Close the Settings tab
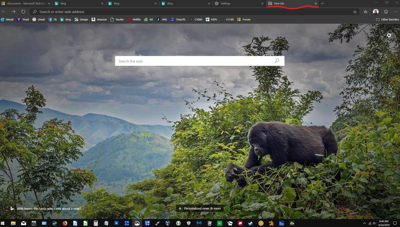This screenshot has height=227, width=400. click(x=262, y=4)
